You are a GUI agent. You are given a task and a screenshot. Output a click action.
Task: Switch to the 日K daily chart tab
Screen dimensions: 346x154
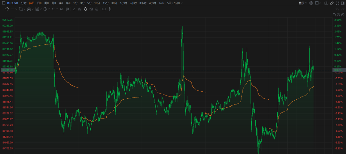pyautogui.click(x=39, y=3)
